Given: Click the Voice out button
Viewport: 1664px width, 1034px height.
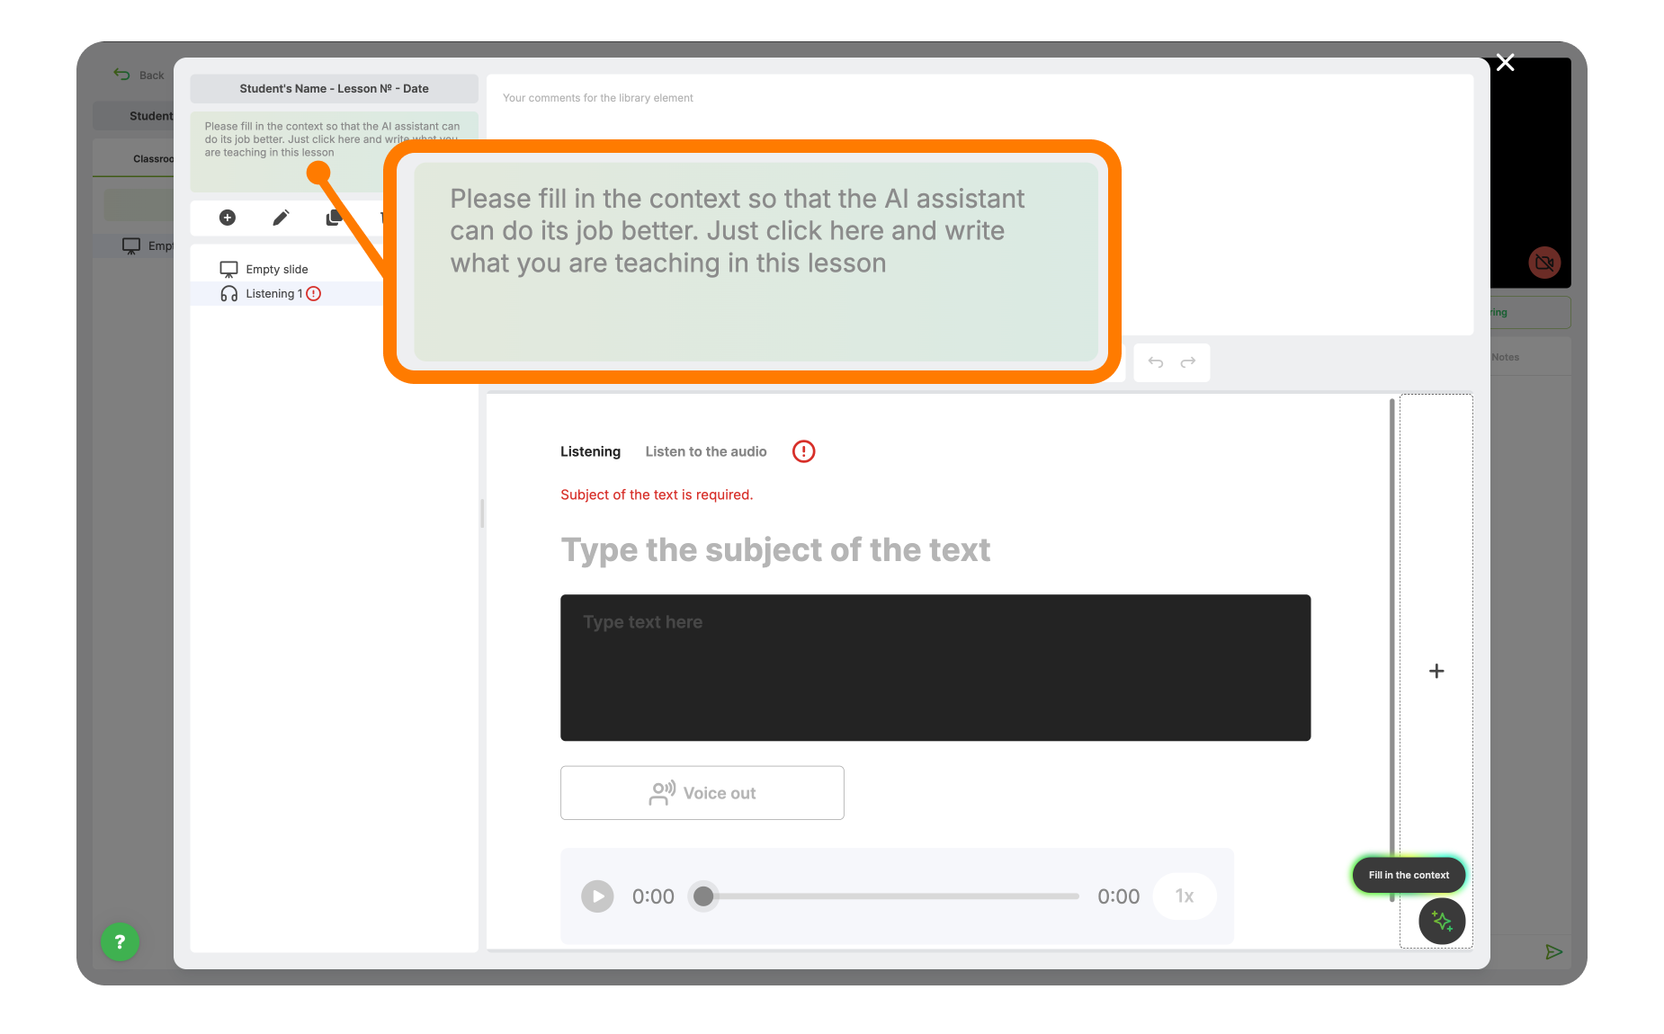Looking at the screenshot, I should click(702, 793).
